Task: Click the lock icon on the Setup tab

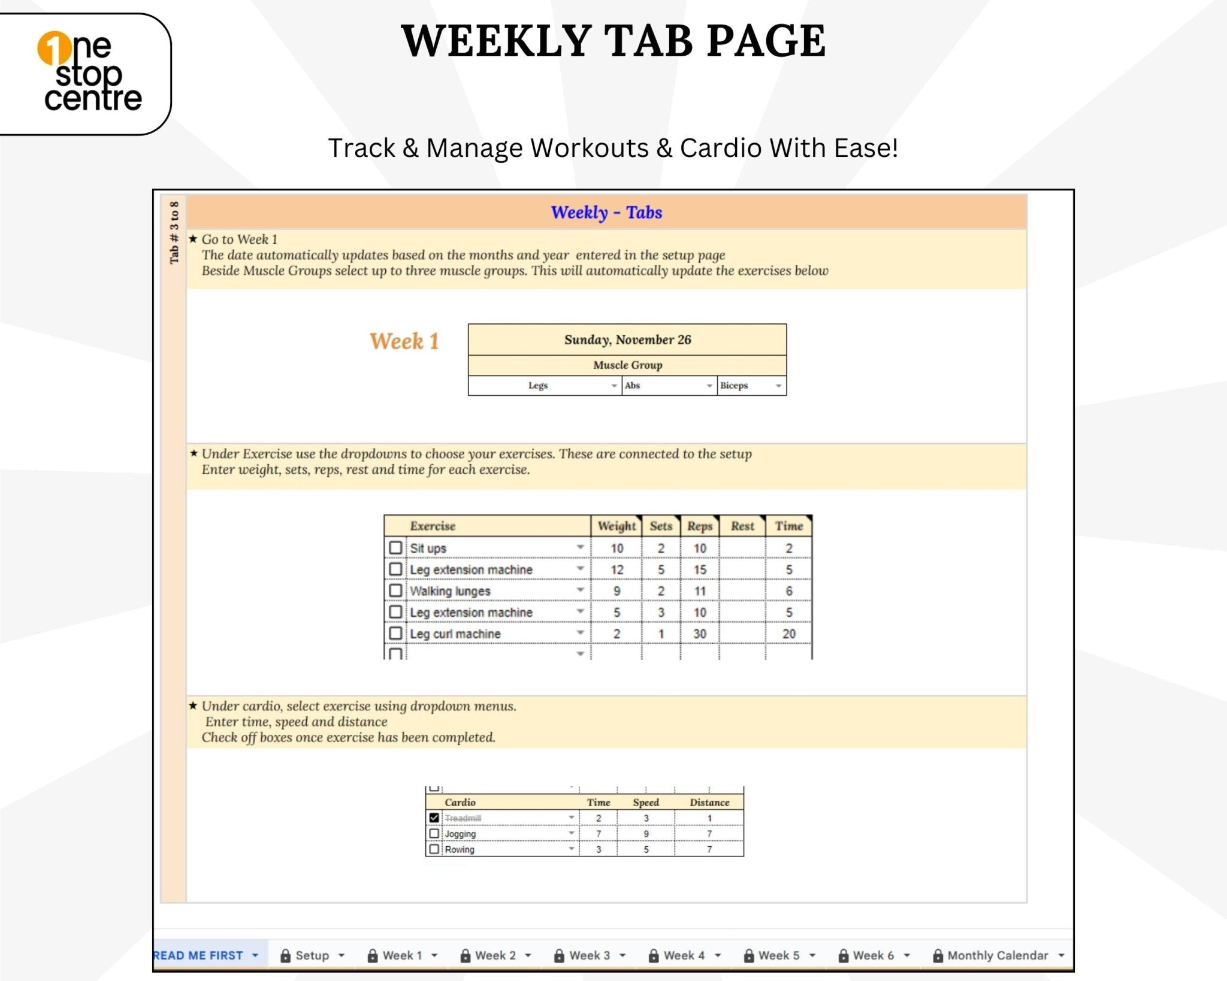Action: (x=286, y=956)
